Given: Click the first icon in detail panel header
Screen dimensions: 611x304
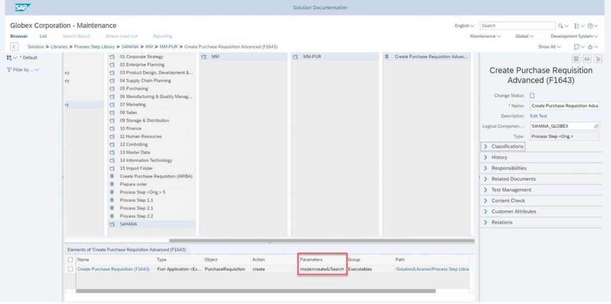Looking at the screenshot, I should pos(576,59).
